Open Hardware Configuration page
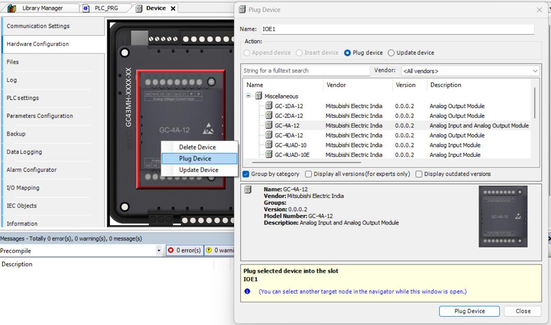The image size is (551, 325). click(53, 44)
